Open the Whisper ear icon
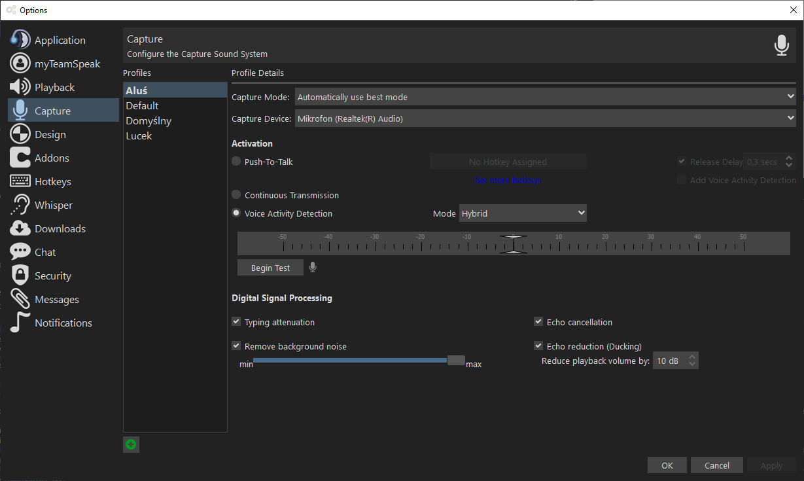The width and height of the screenshot is (804, 481). click(x=20, y=205)
